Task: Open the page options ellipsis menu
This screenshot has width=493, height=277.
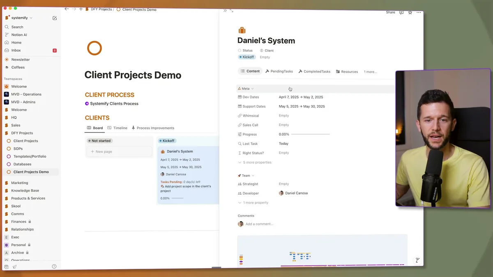Action: 419,12
